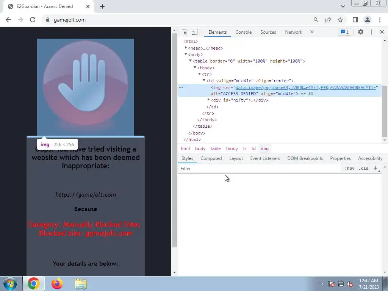This screenshot has height=291, width=388.
Task: Switch to the Console tab
Action: [244, 32]
